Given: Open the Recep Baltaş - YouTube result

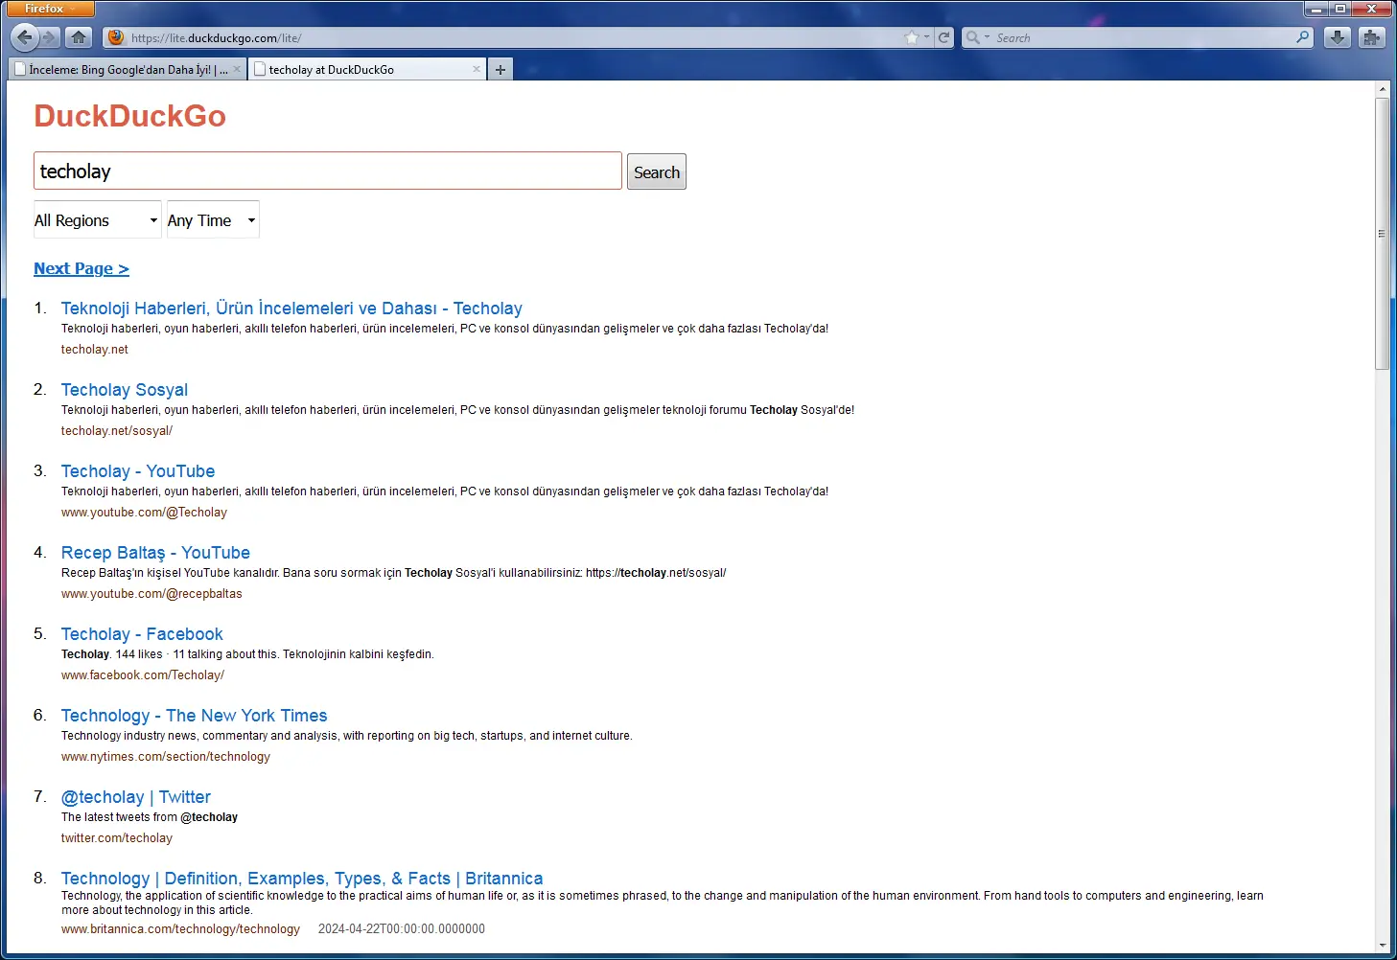Looking at the screenshot, I should click(155, 553).
